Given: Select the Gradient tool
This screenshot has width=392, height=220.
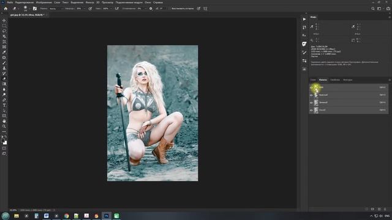Looking at the screenshot, I should click(4, 84).
